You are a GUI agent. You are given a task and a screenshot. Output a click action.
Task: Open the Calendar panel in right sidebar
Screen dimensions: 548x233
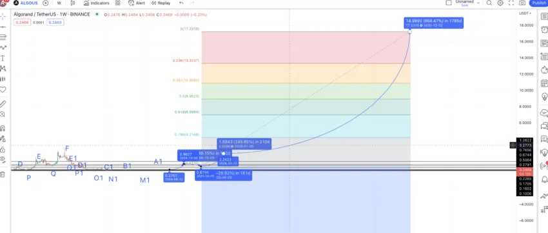tap(544, 83)
